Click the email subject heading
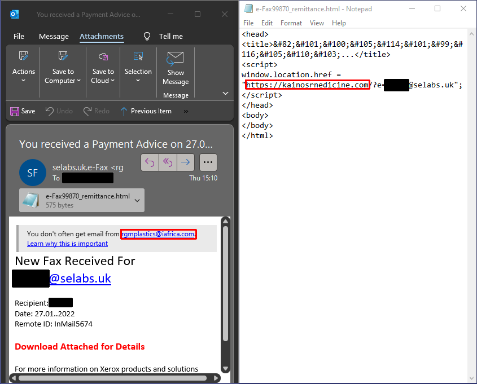The height and width of the screenshot is (384, 477). coord(116,144)
